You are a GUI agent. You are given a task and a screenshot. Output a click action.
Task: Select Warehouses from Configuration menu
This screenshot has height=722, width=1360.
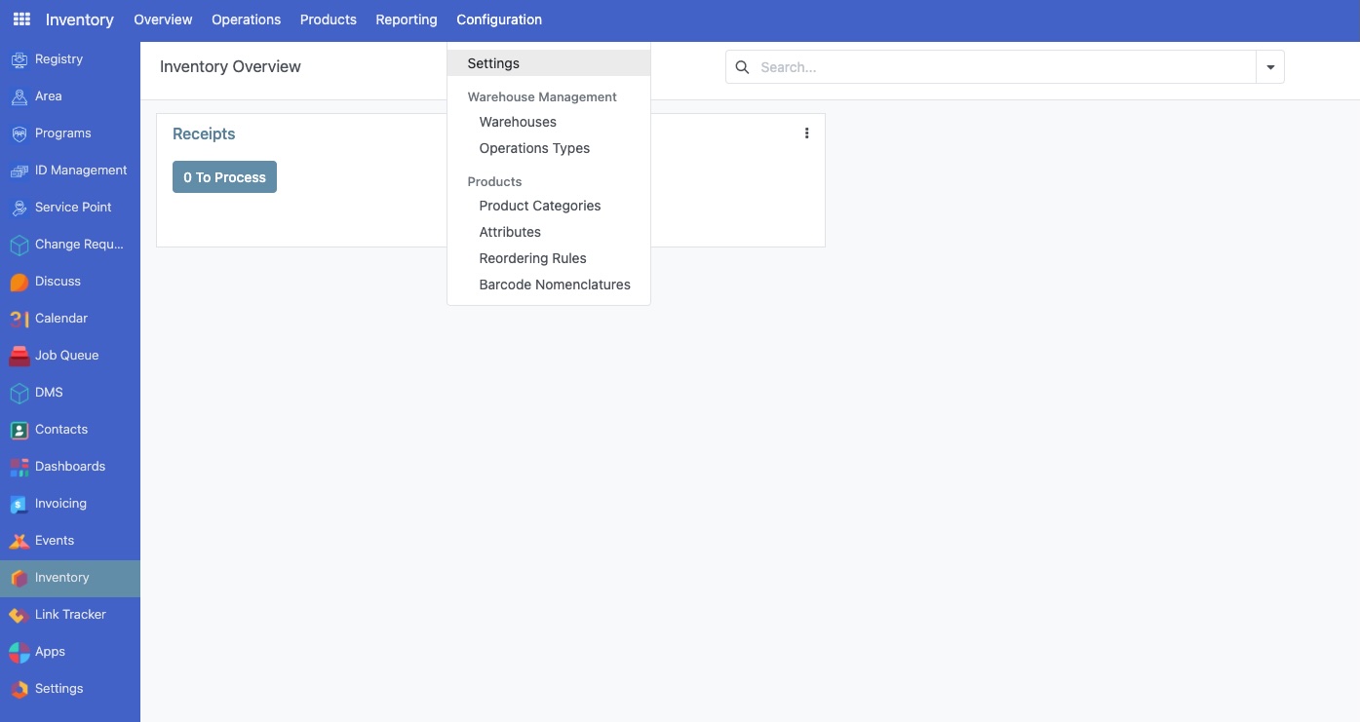tap(518, 122)
